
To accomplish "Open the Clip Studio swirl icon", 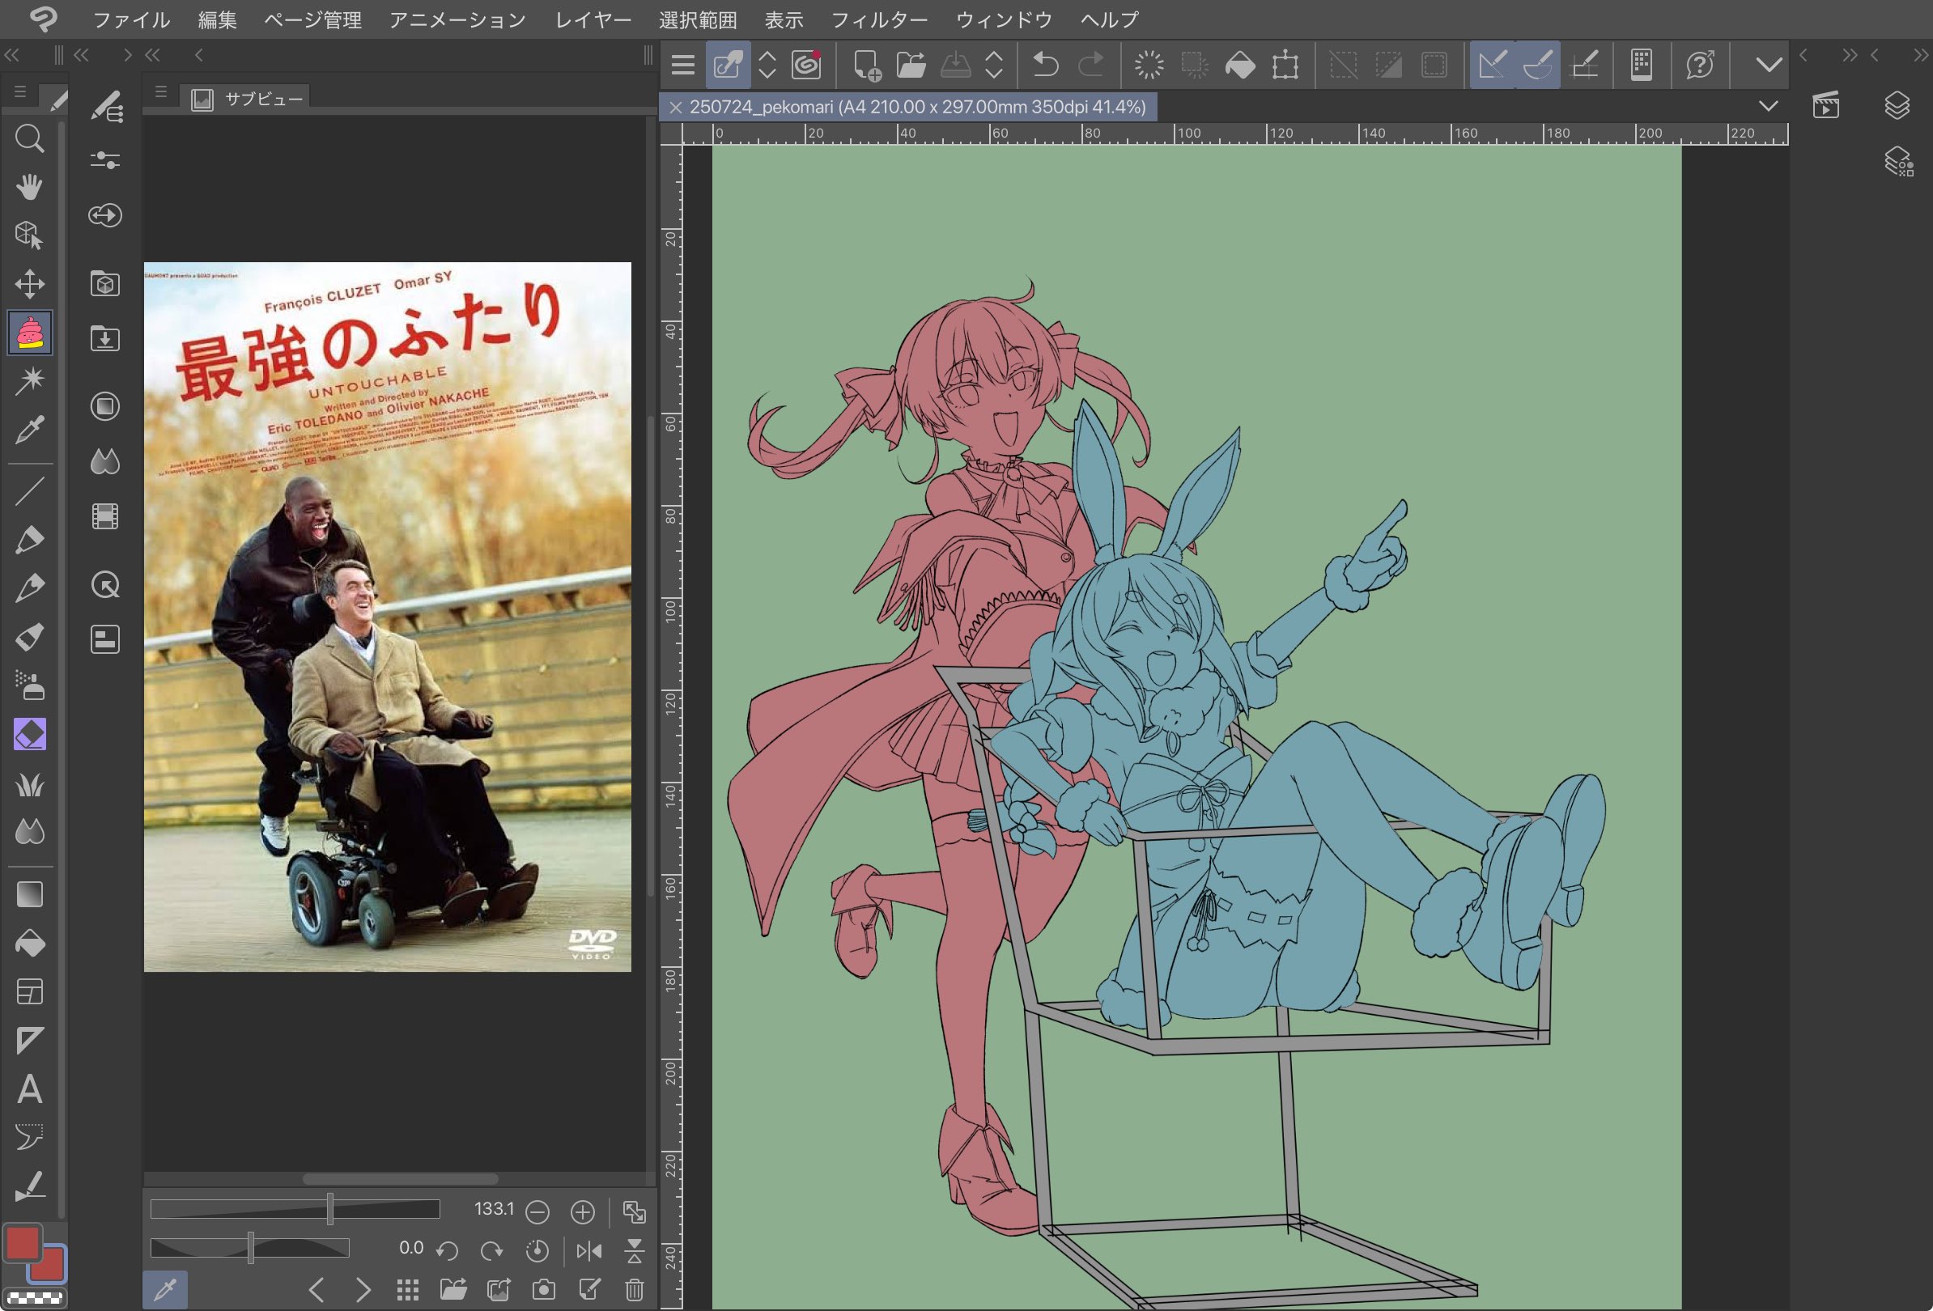I will (x=806, y=64).
